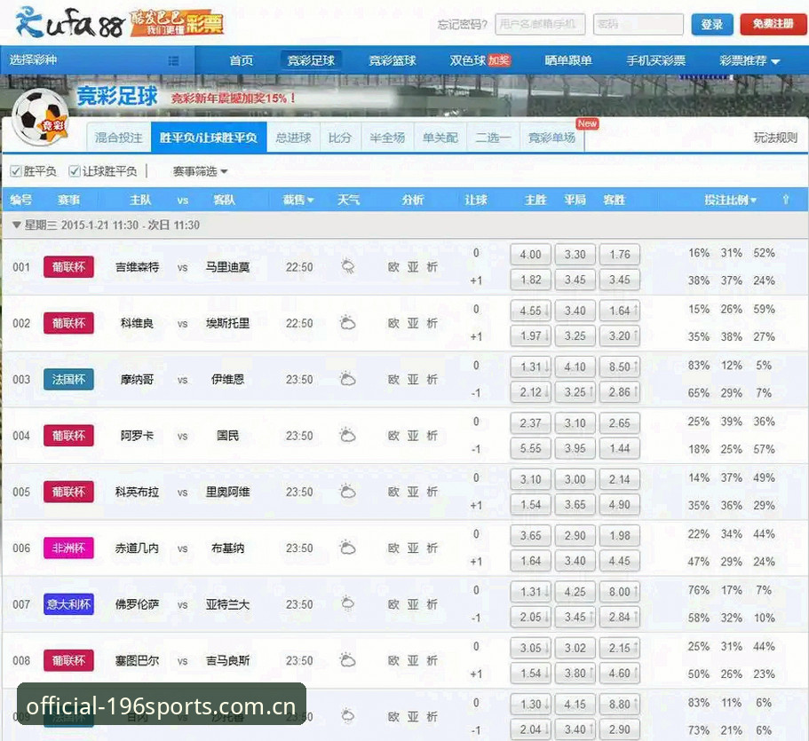
Task: Open the 赛事筛选 filter dropdown
Action: [200, 171]
